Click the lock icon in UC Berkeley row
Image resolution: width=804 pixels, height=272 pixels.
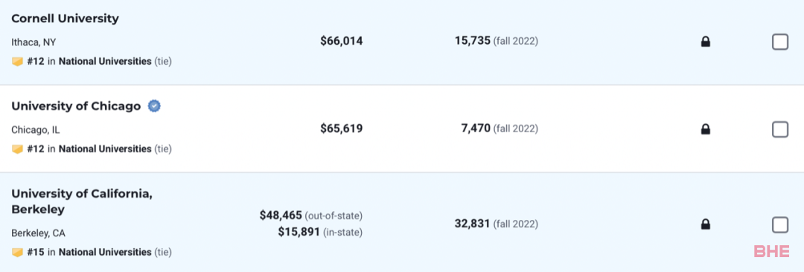(x=706, y=224)
